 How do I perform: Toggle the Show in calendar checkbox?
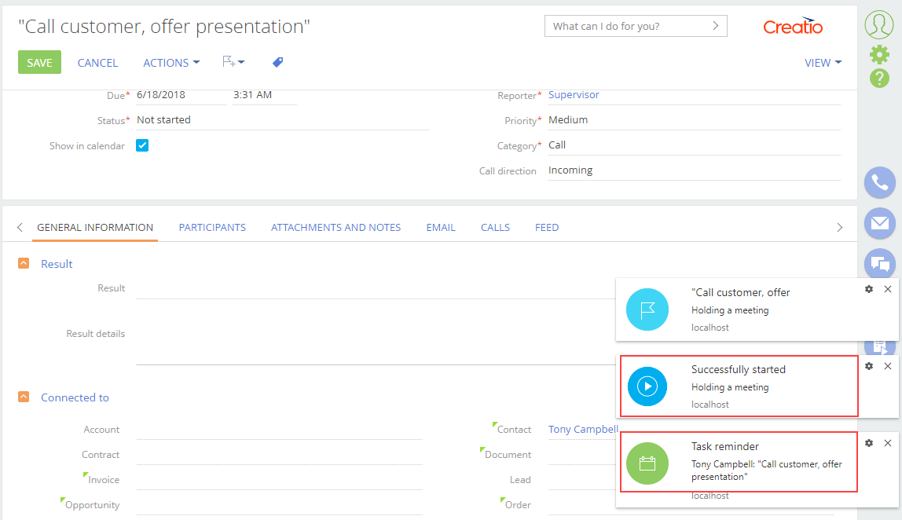point(142,145)
